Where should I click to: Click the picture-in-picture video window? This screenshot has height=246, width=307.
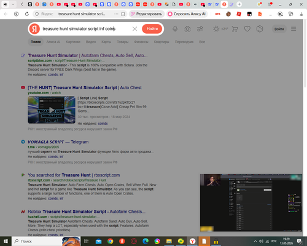tap(251, 203)
